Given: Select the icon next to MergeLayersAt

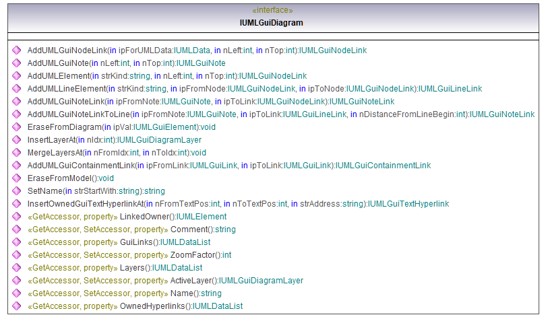Looking at the screenshot, I should coord(16,153).
